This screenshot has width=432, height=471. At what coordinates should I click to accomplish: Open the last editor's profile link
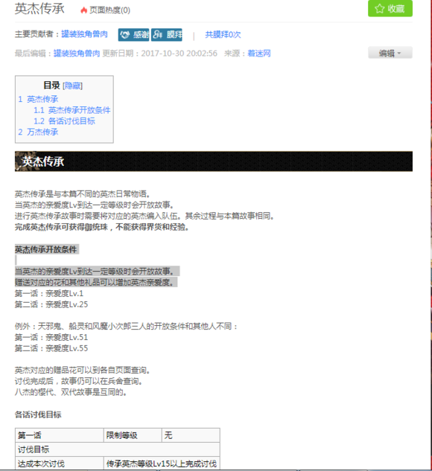point(77,54)
